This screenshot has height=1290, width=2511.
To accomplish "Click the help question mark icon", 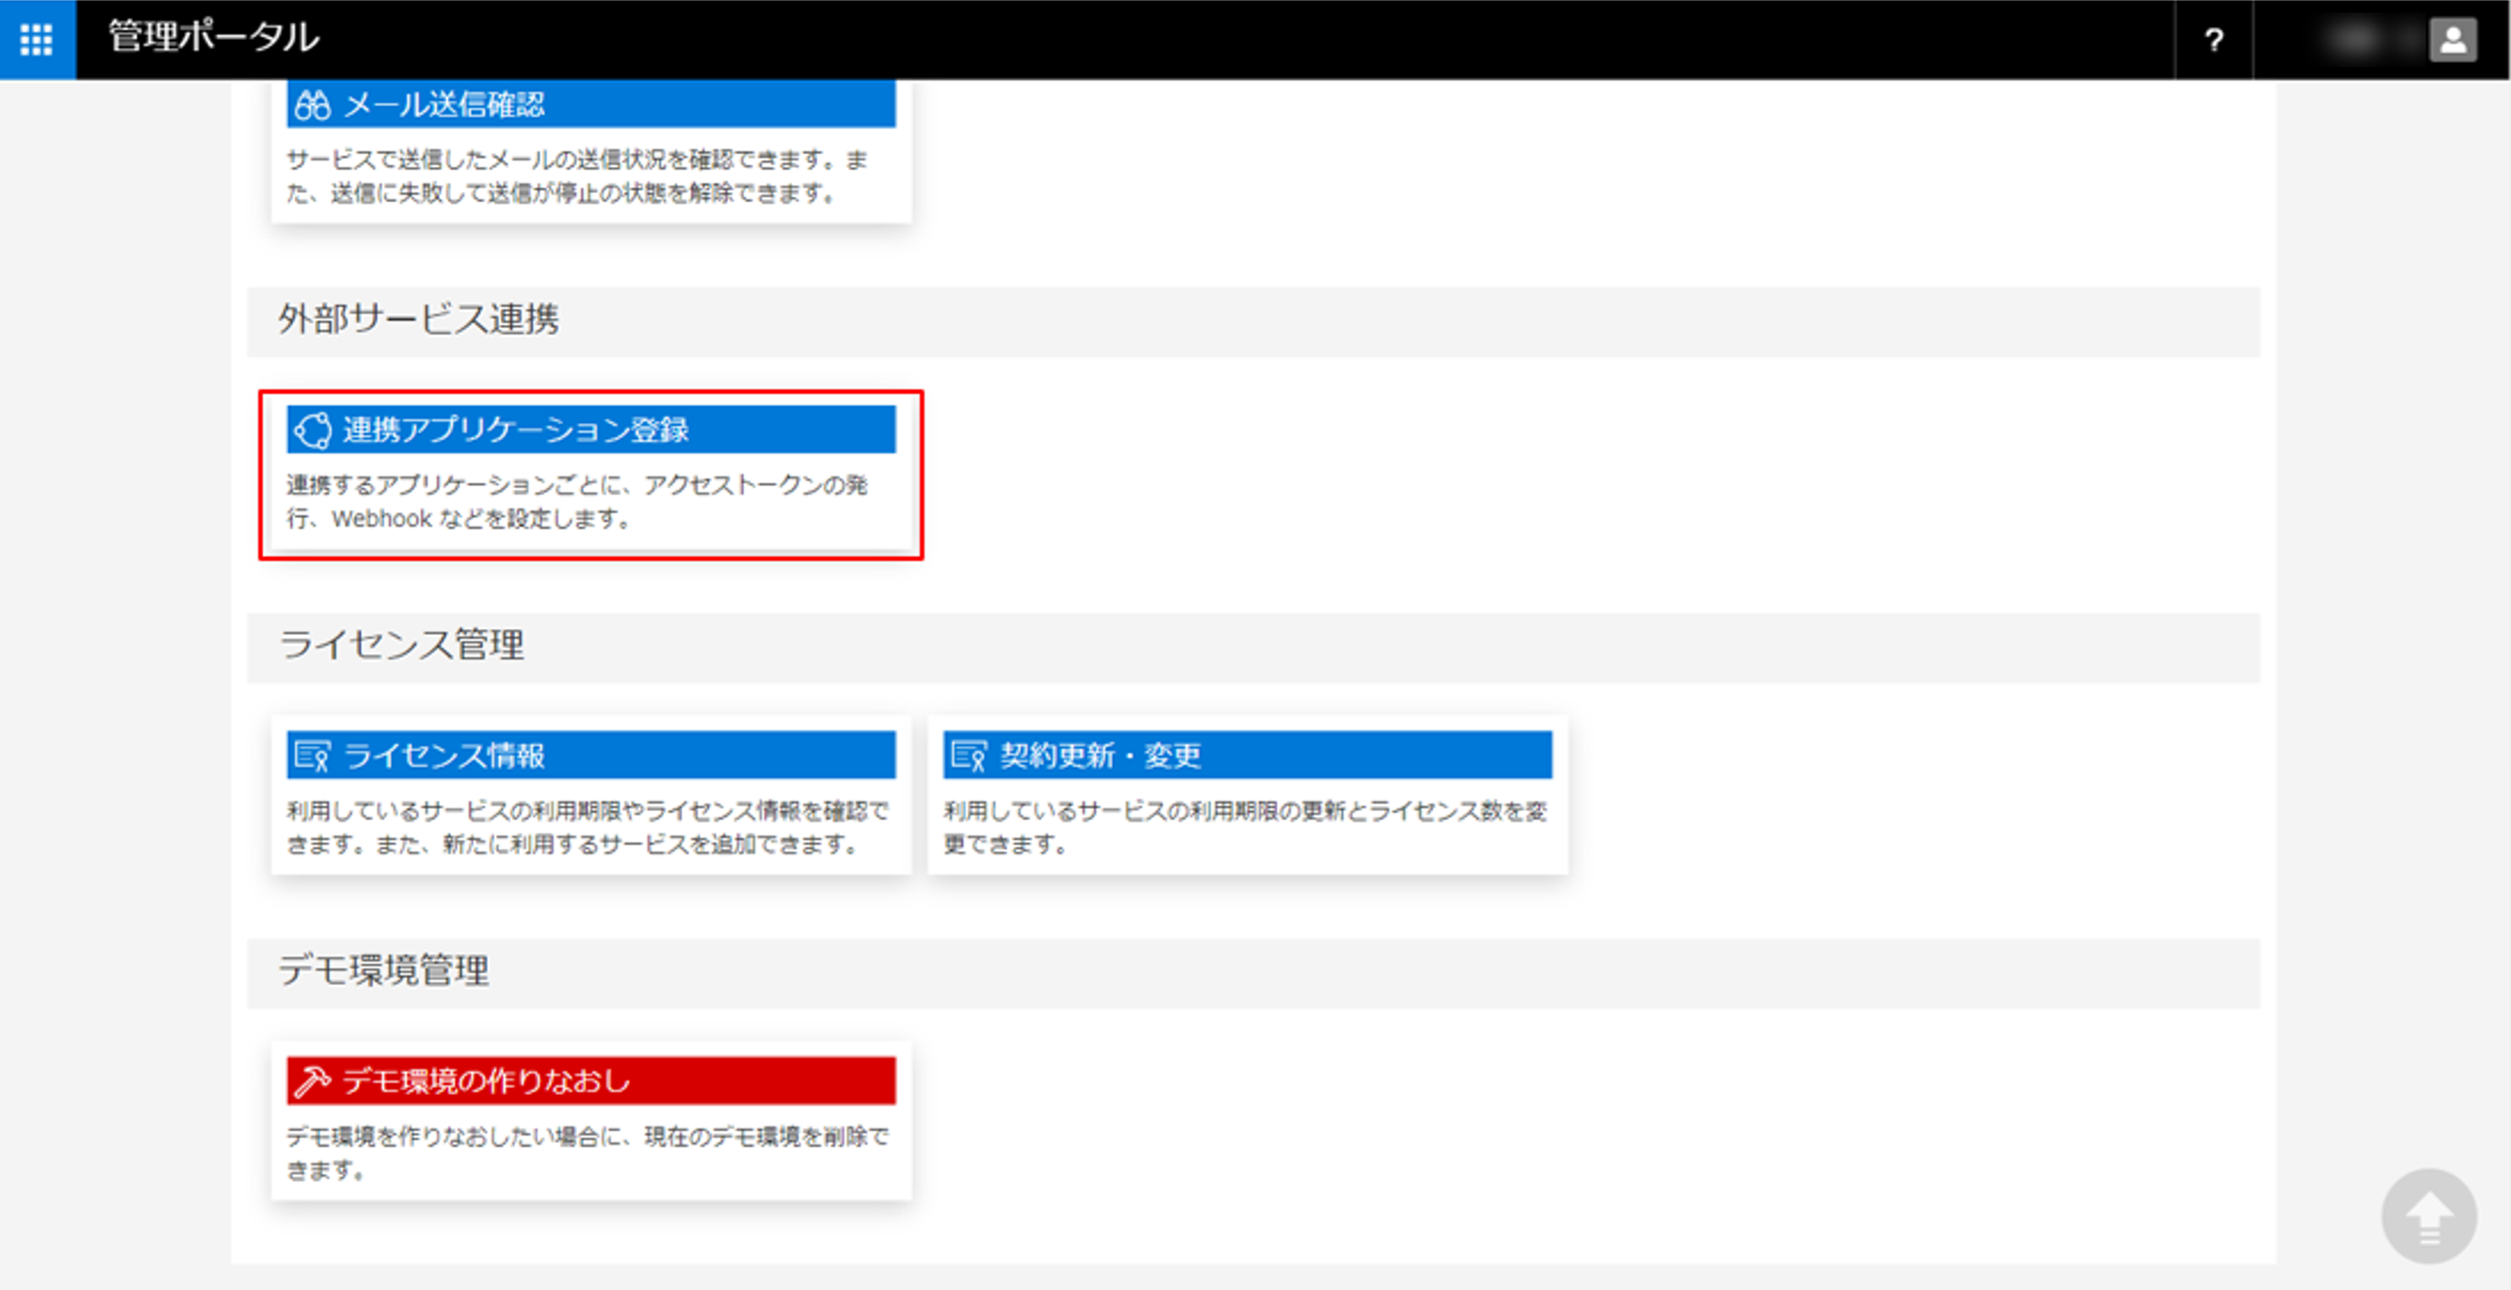I will point(2213,40).
